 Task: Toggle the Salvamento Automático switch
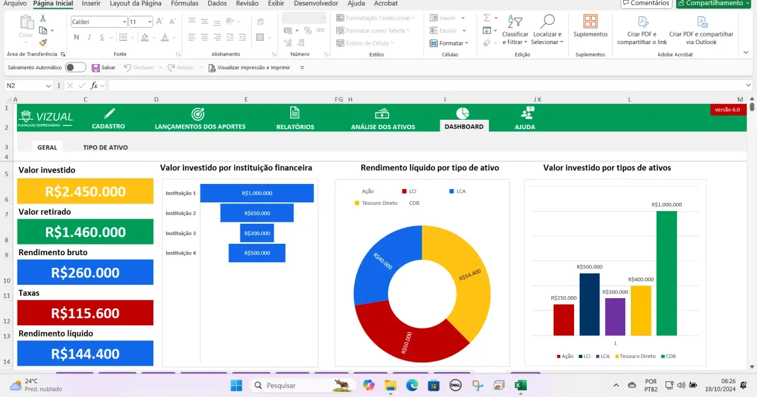[75, 67]
